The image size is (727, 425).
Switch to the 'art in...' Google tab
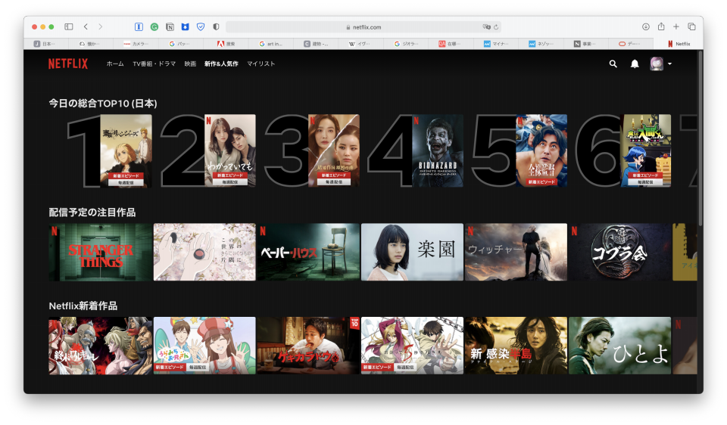click(x=271, y=44)
